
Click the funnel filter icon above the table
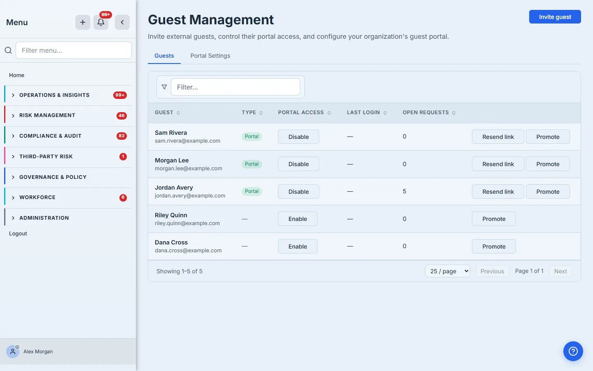(164, 87)
